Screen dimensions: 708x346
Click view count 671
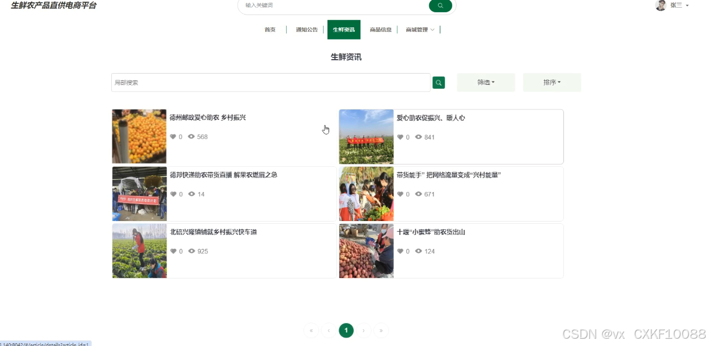(x=429, y=194)
